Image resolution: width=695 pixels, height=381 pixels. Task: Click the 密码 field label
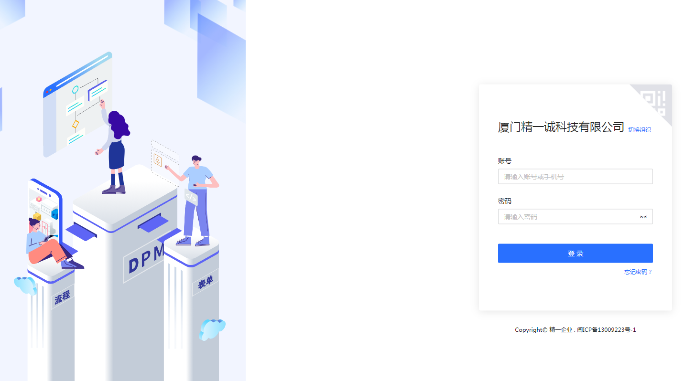tap(505, 201)
